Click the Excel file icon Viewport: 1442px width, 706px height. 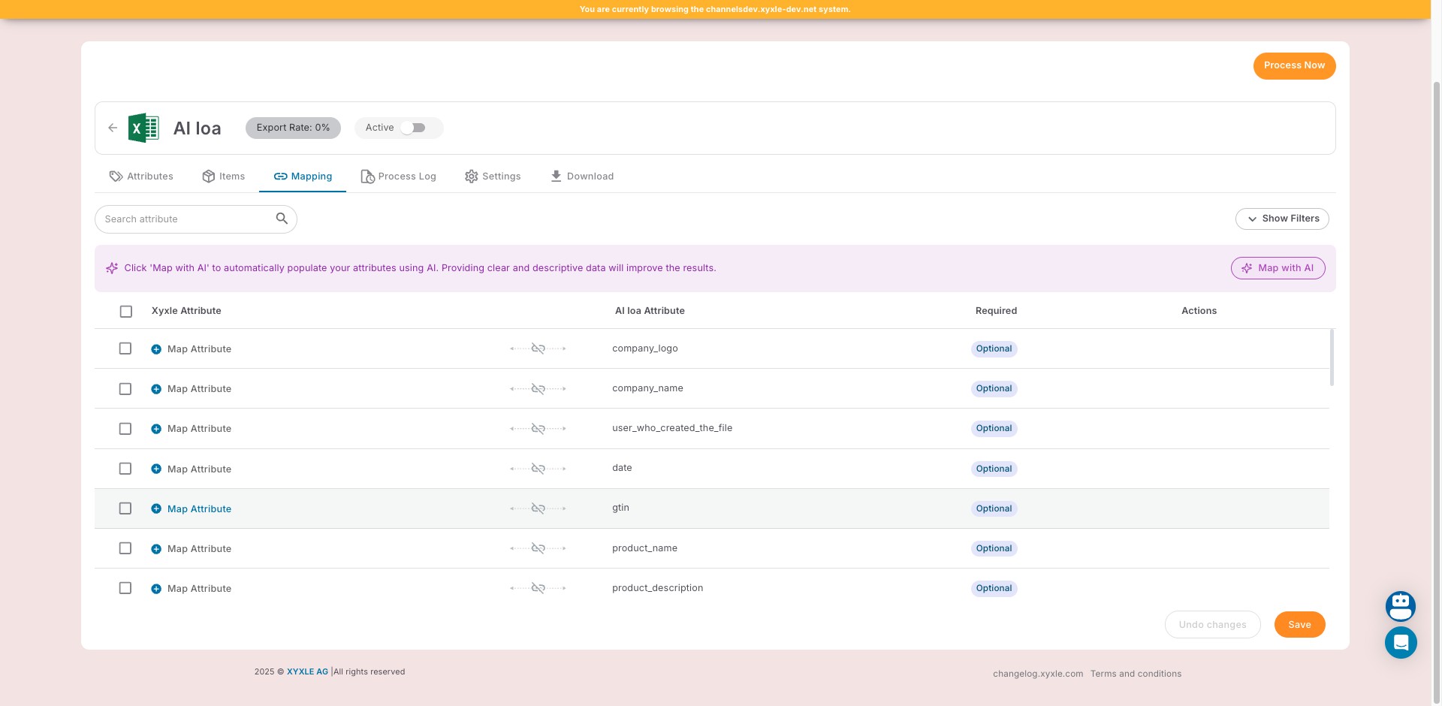click(143, 128)
